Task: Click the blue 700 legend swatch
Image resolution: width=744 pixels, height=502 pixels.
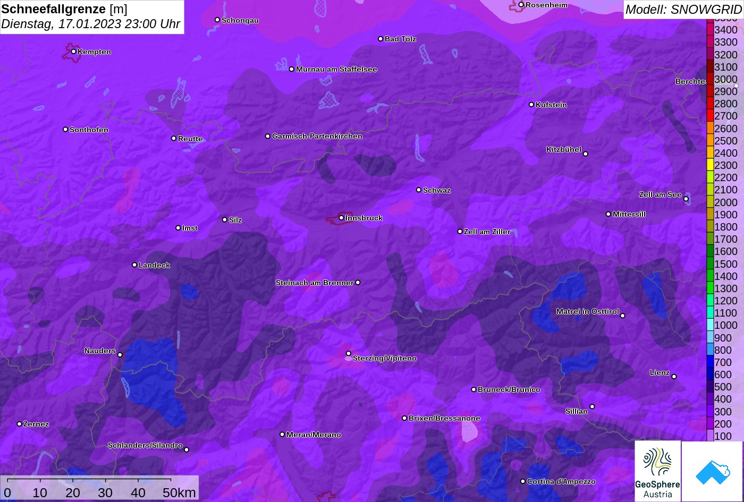Action: pyautogui.click(x=710, y=362)
